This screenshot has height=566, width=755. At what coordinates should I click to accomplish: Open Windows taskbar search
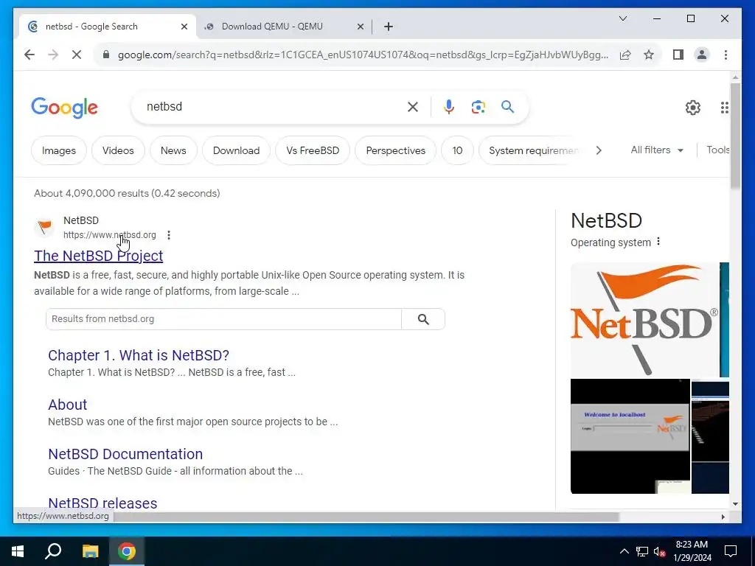pyautogui.click(x=53, y=551)
